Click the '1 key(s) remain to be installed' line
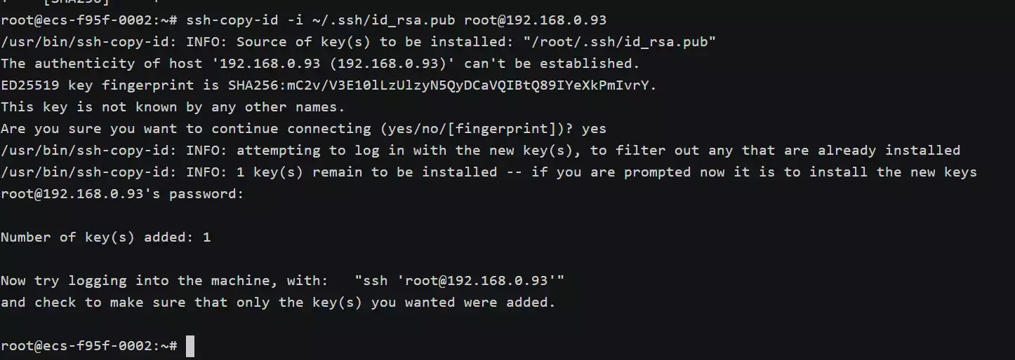 tap(489, 172)
